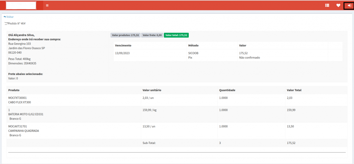Select the BATERIA MOTO G/G2 ED331 product
354x164 pixels.
pos(26,114)
